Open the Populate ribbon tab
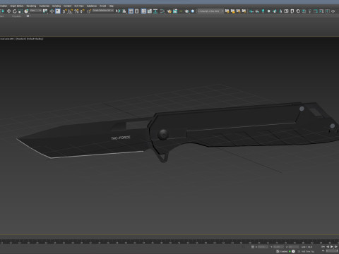339x254 pixels. [x=16, y=16]
